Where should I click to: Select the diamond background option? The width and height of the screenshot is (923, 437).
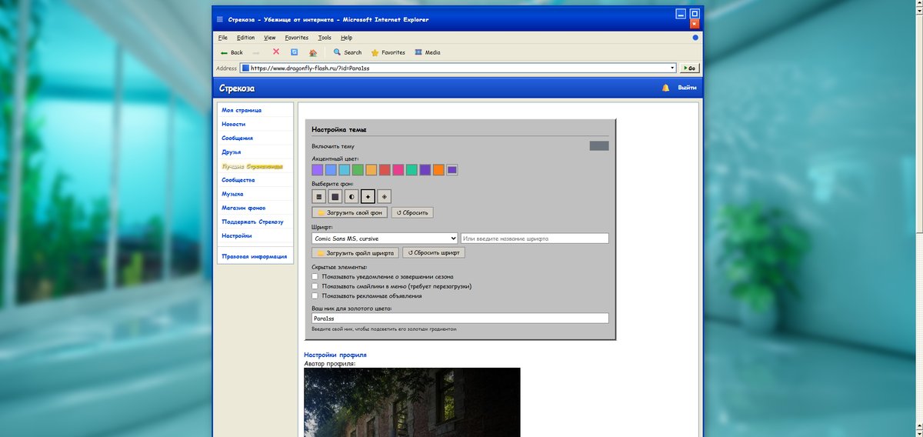[385, 197]
